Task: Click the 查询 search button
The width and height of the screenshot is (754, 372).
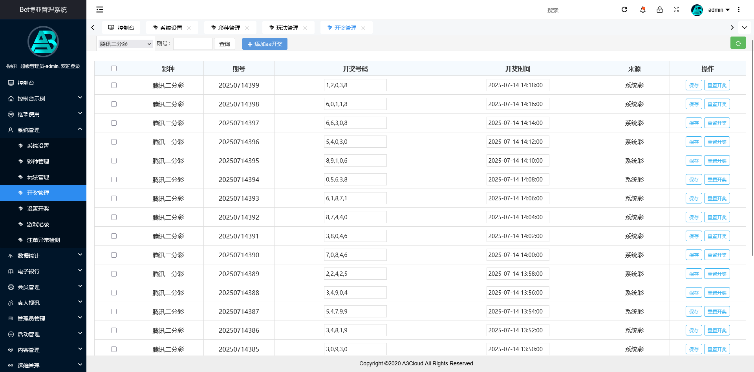Action: point(225,44)
